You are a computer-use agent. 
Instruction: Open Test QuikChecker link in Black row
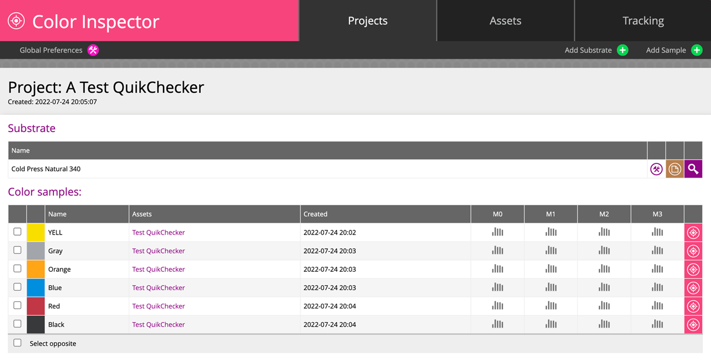coord(158,325)
